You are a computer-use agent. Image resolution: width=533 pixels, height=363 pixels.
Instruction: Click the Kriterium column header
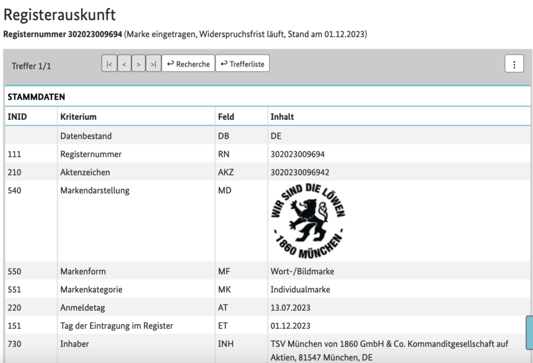point(78,117)
